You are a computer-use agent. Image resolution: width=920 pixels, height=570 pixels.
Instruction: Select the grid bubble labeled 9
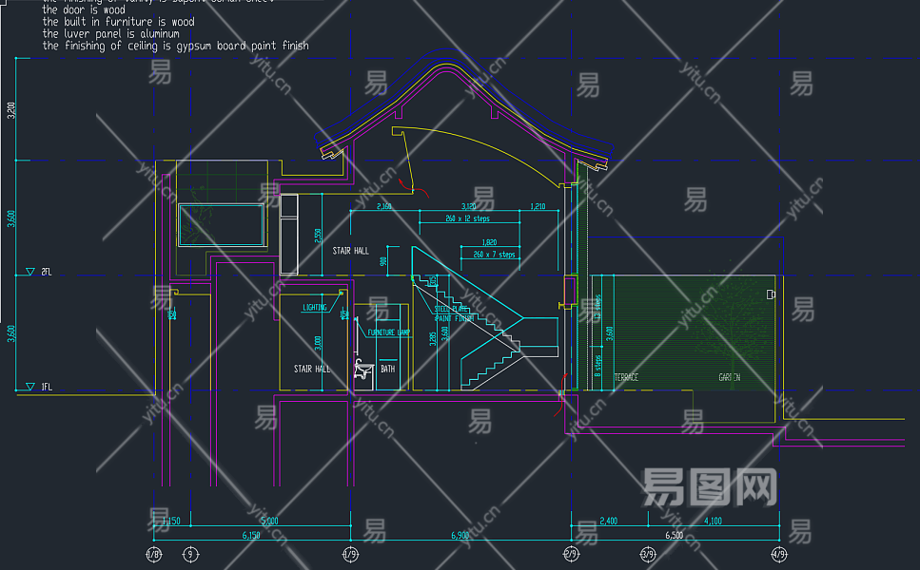[x=190, y=554]
